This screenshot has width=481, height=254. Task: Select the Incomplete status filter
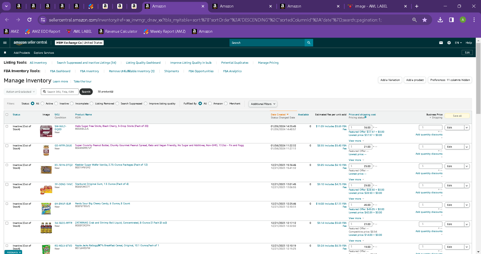pos(72,103)
